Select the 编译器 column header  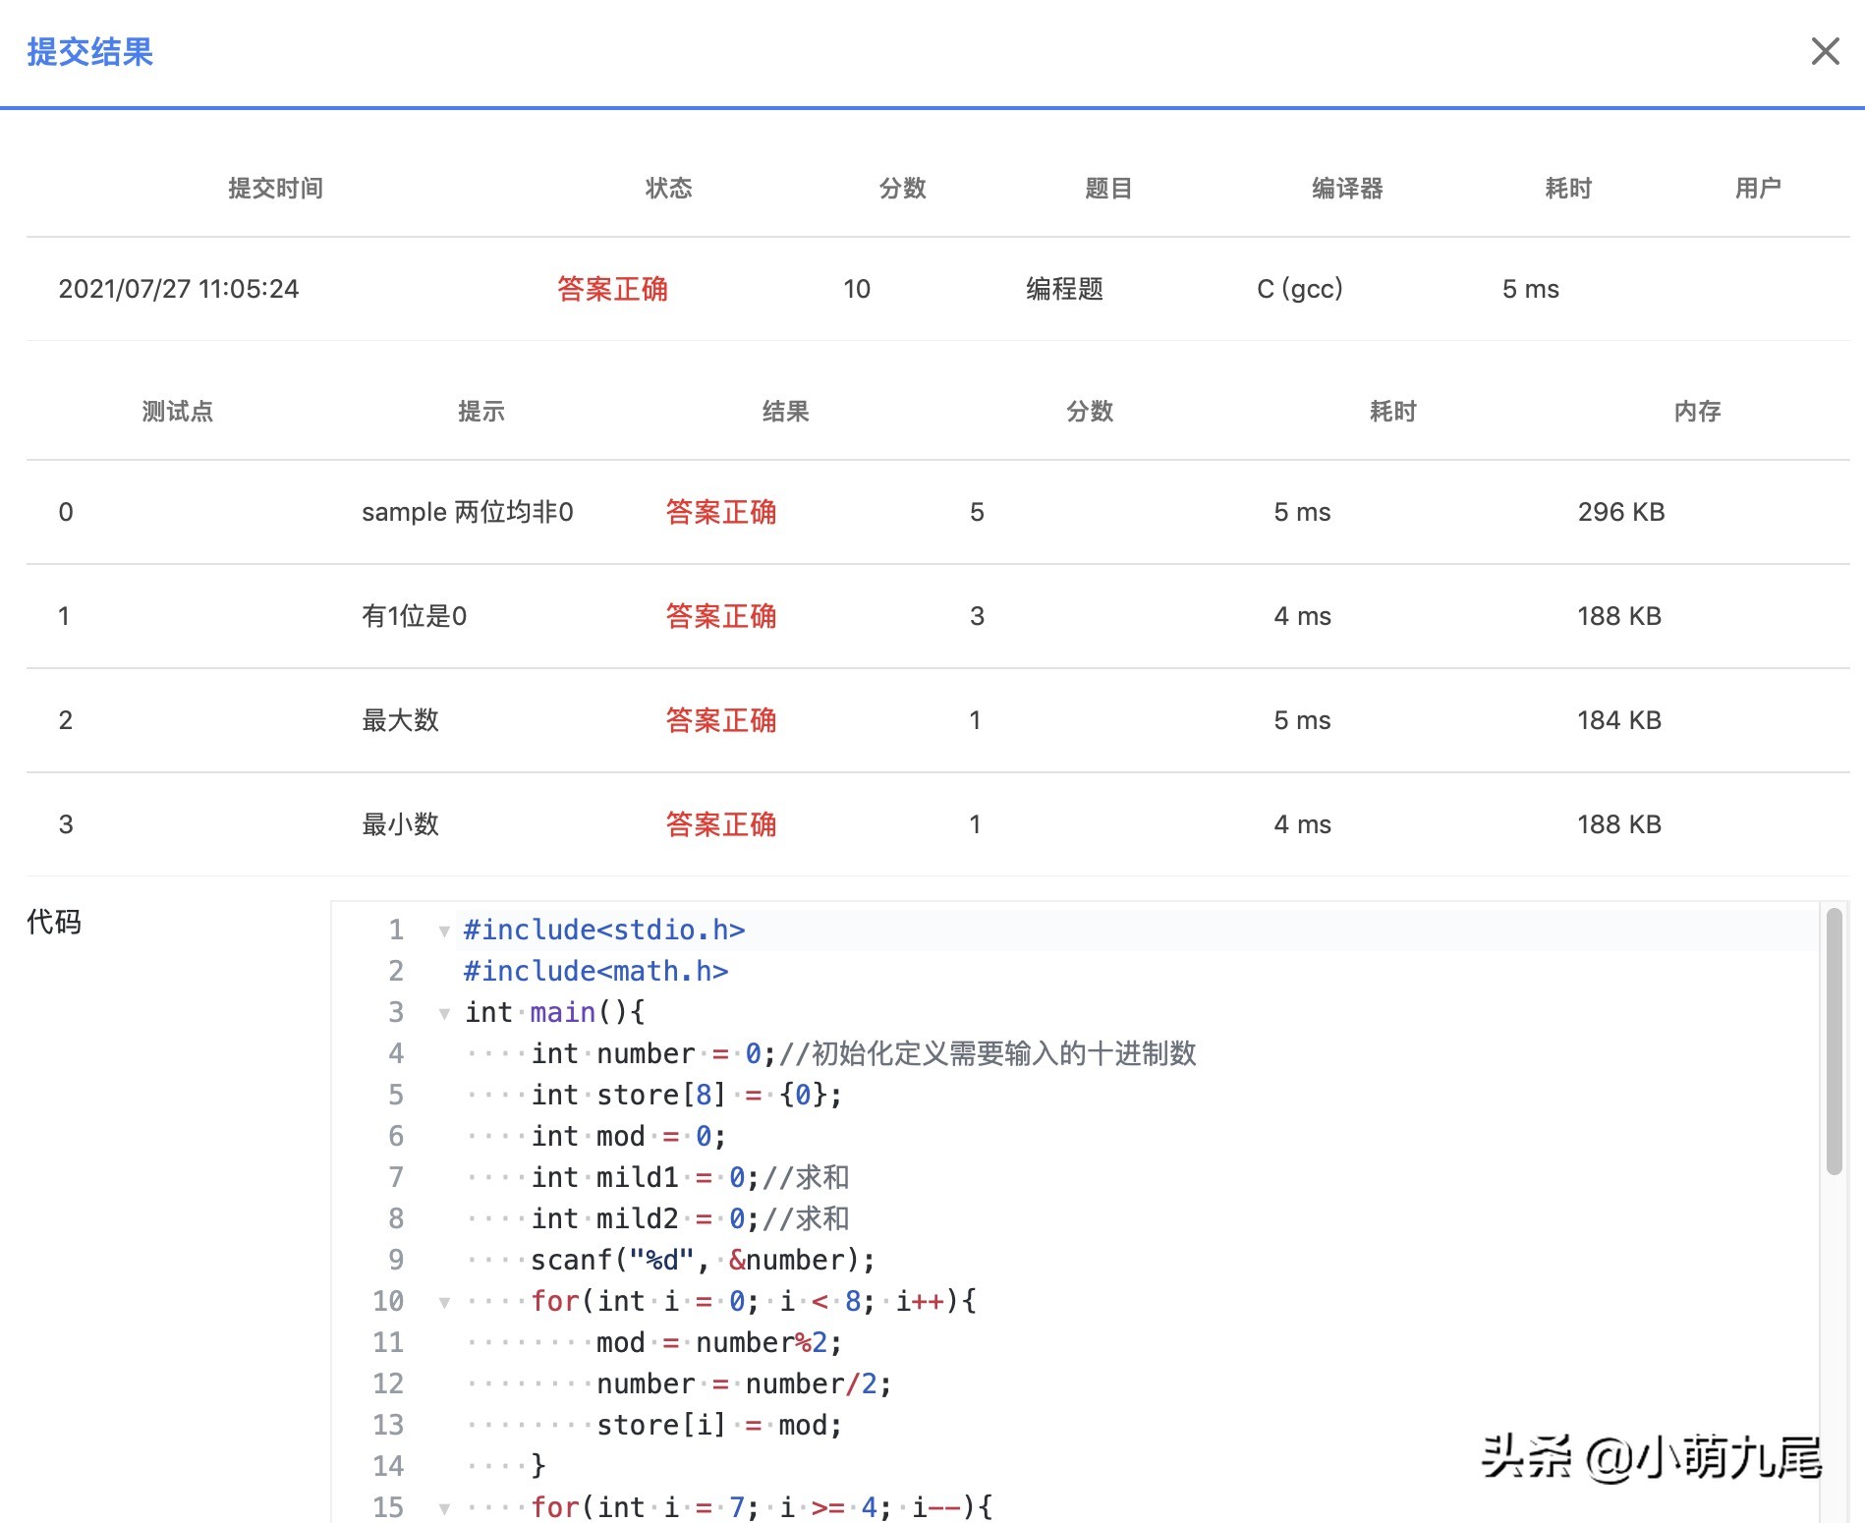pos(1347,188)
